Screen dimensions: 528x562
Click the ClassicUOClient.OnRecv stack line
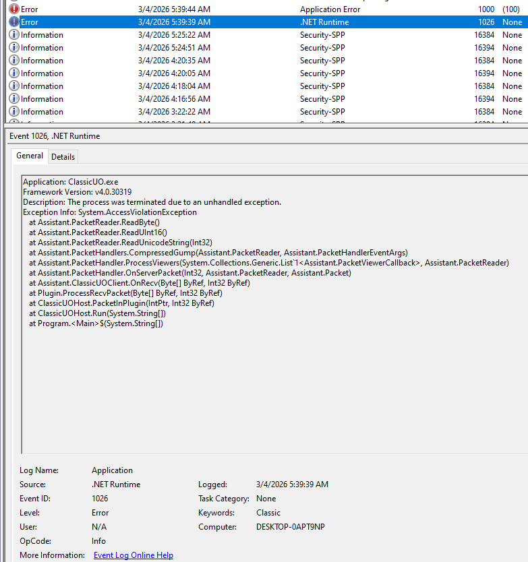(x=140, y=283)
